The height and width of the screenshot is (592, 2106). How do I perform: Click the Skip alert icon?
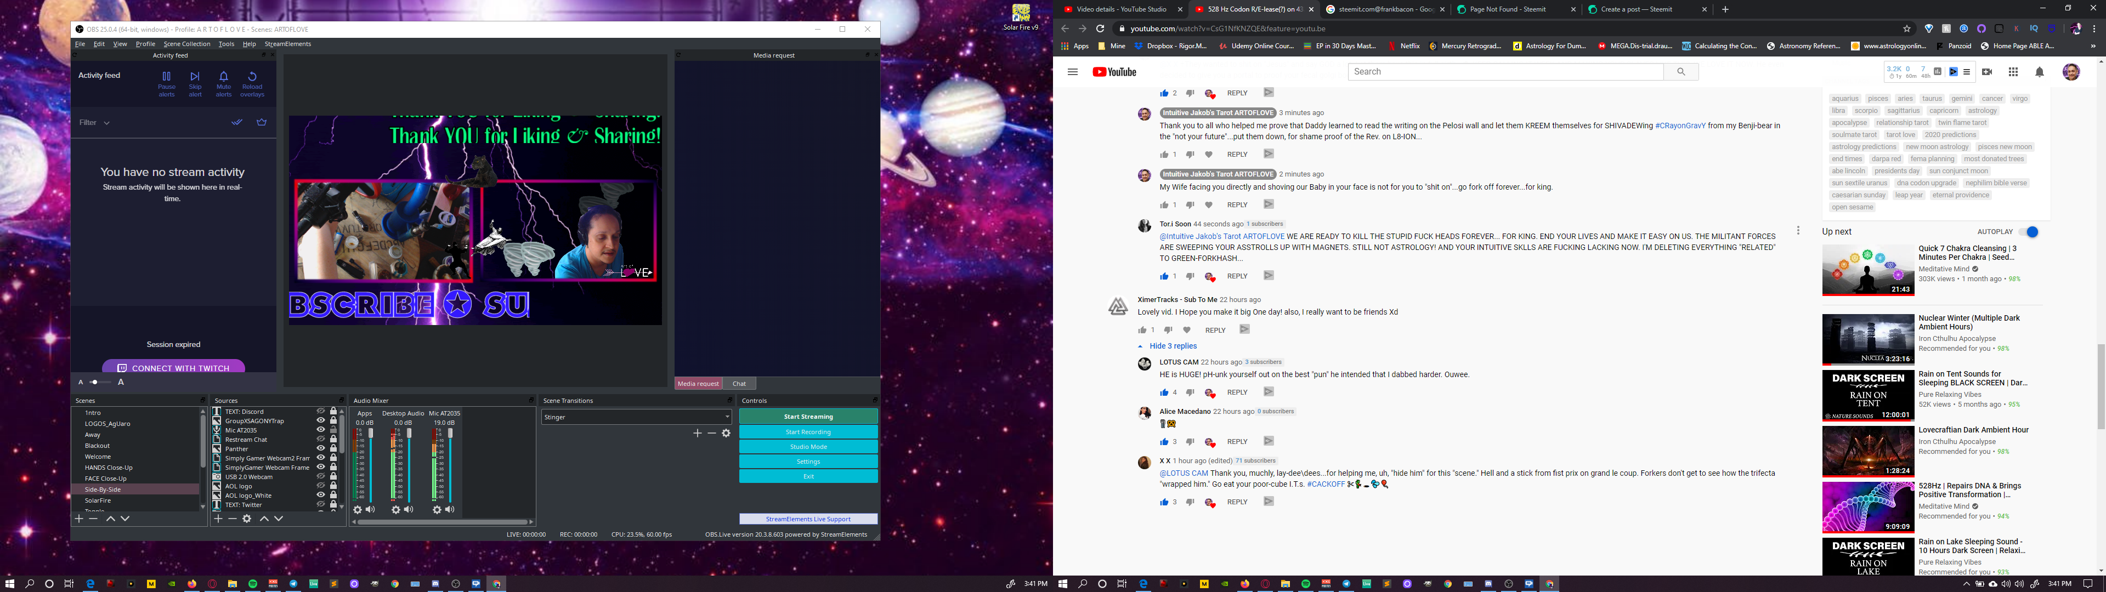click(x=195, y=76)
